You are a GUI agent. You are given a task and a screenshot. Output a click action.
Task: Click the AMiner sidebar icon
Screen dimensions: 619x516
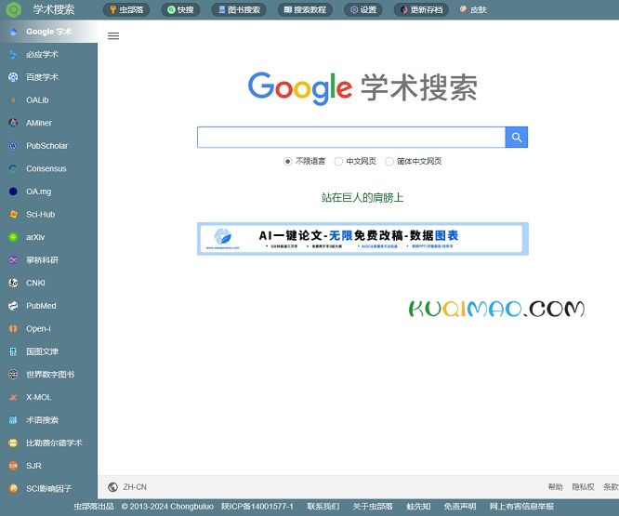point(13,123)
